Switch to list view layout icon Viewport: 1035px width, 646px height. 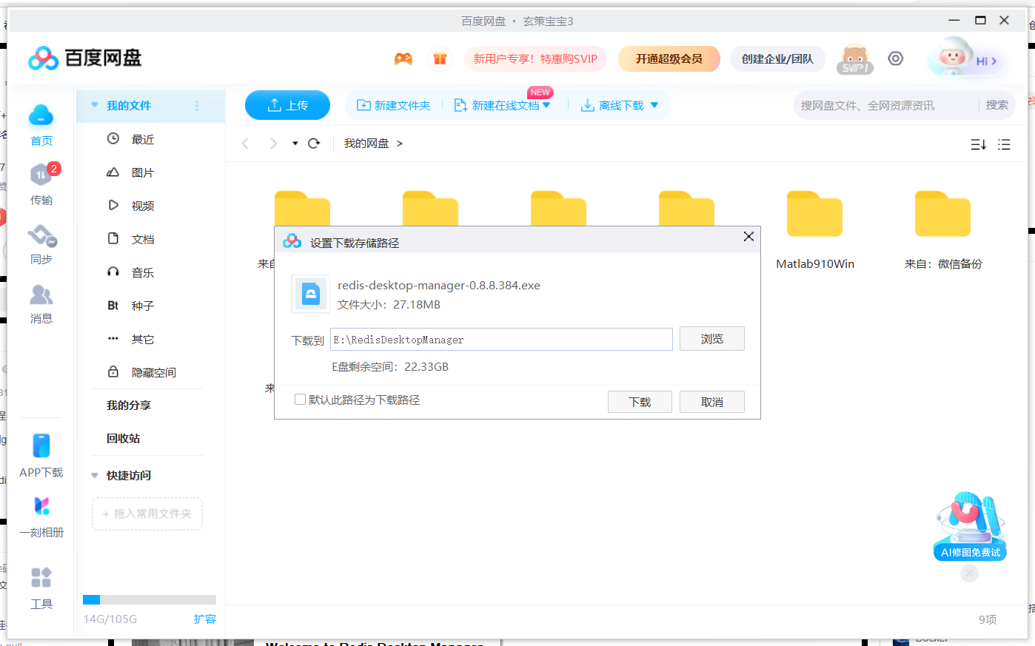click(1004, 144)
